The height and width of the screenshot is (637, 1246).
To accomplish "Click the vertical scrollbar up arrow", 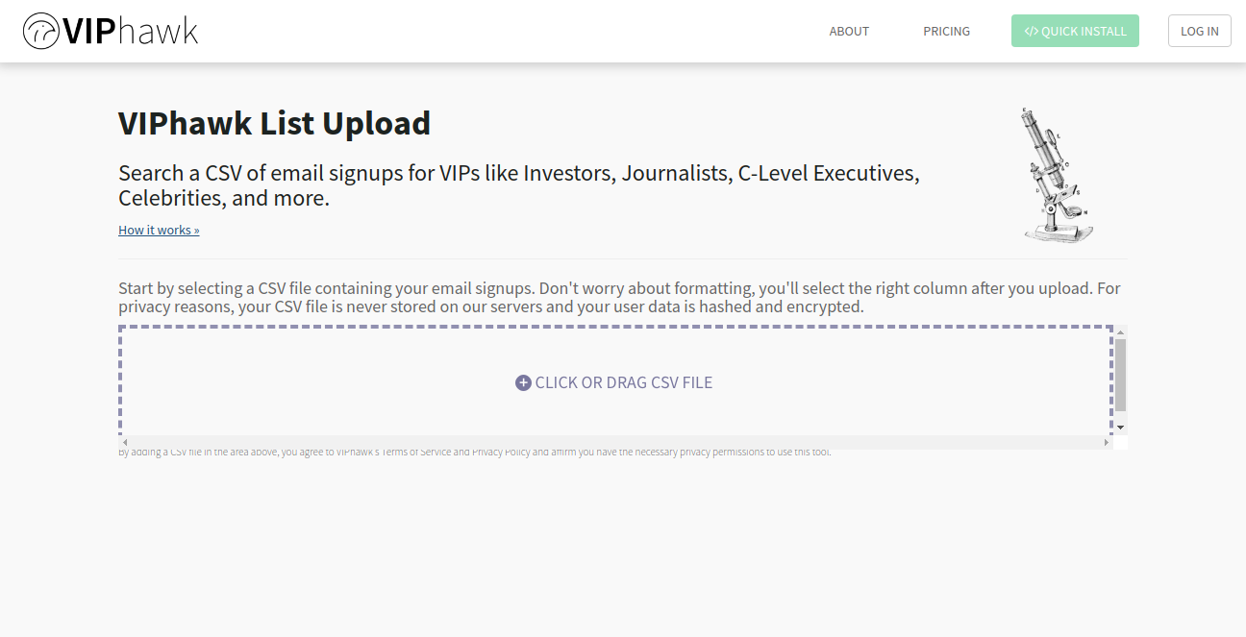I will (1121, 331).
